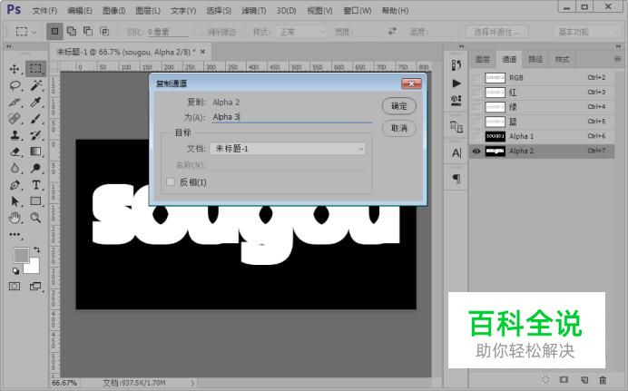
Task: Open the 文档 未标题-1 dropdown
Action: (x=288, y=149)
